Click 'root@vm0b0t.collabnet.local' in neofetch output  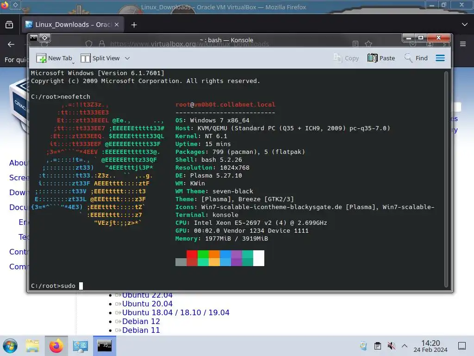[225, 104]
